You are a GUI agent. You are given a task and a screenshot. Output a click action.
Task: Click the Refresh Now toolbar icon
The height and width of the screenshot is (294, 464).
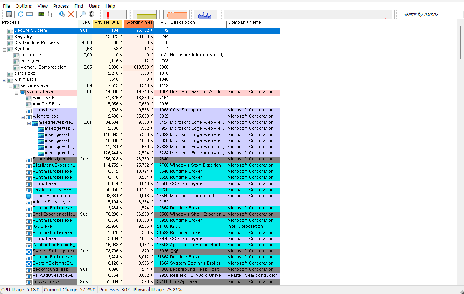21,14
